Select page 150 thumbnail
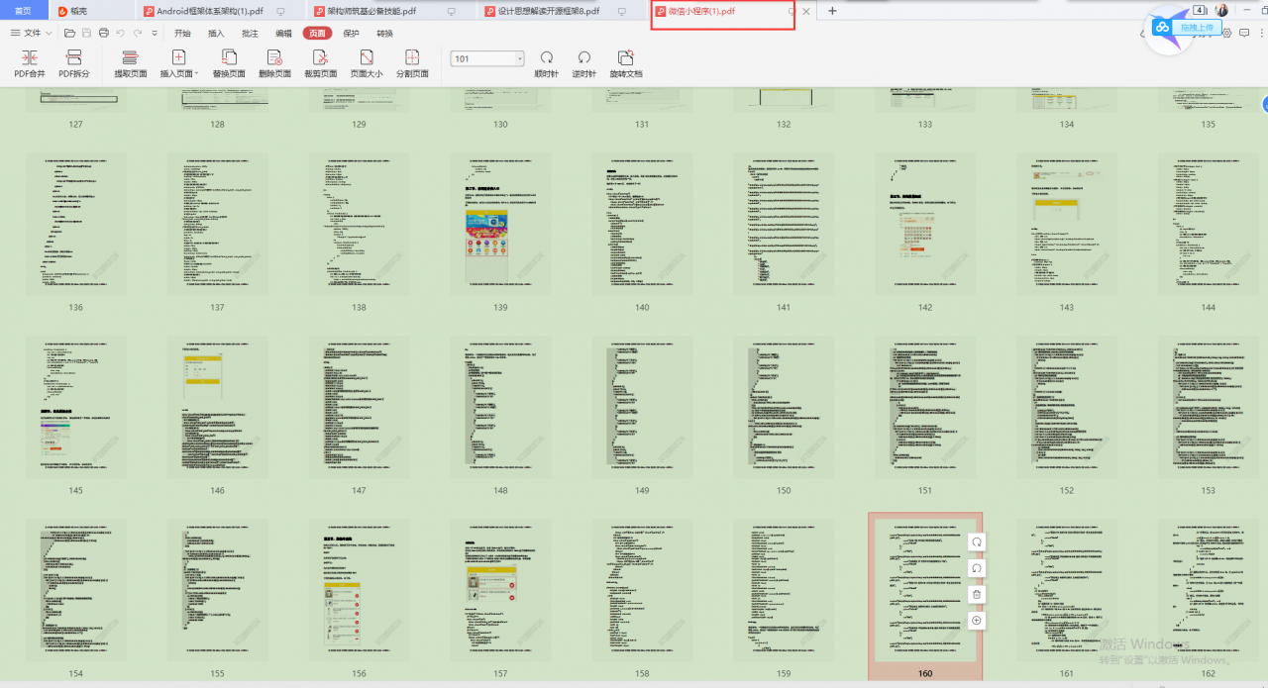 [784, 407]
